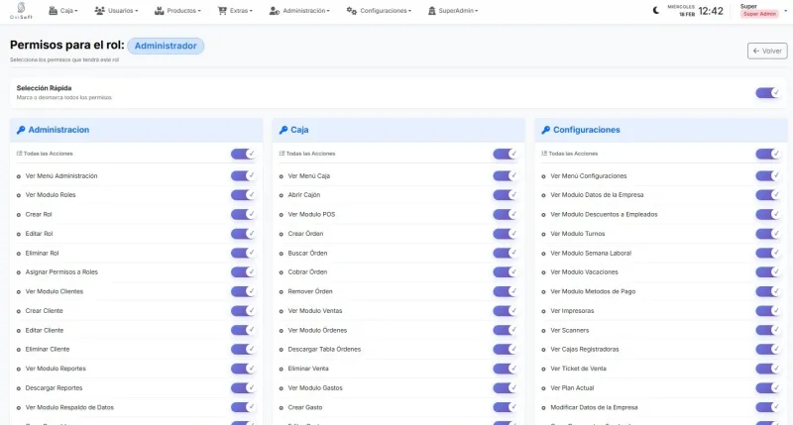Click the key icon in Administracion header
793x425 pixels.
point(21,130)
